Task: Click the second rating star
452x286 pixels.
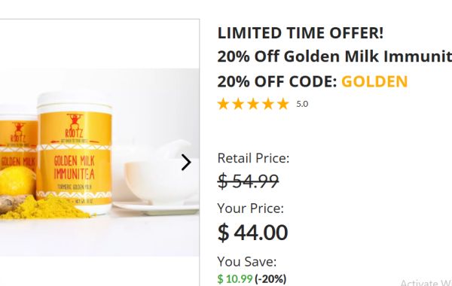Action: point(238,104)
